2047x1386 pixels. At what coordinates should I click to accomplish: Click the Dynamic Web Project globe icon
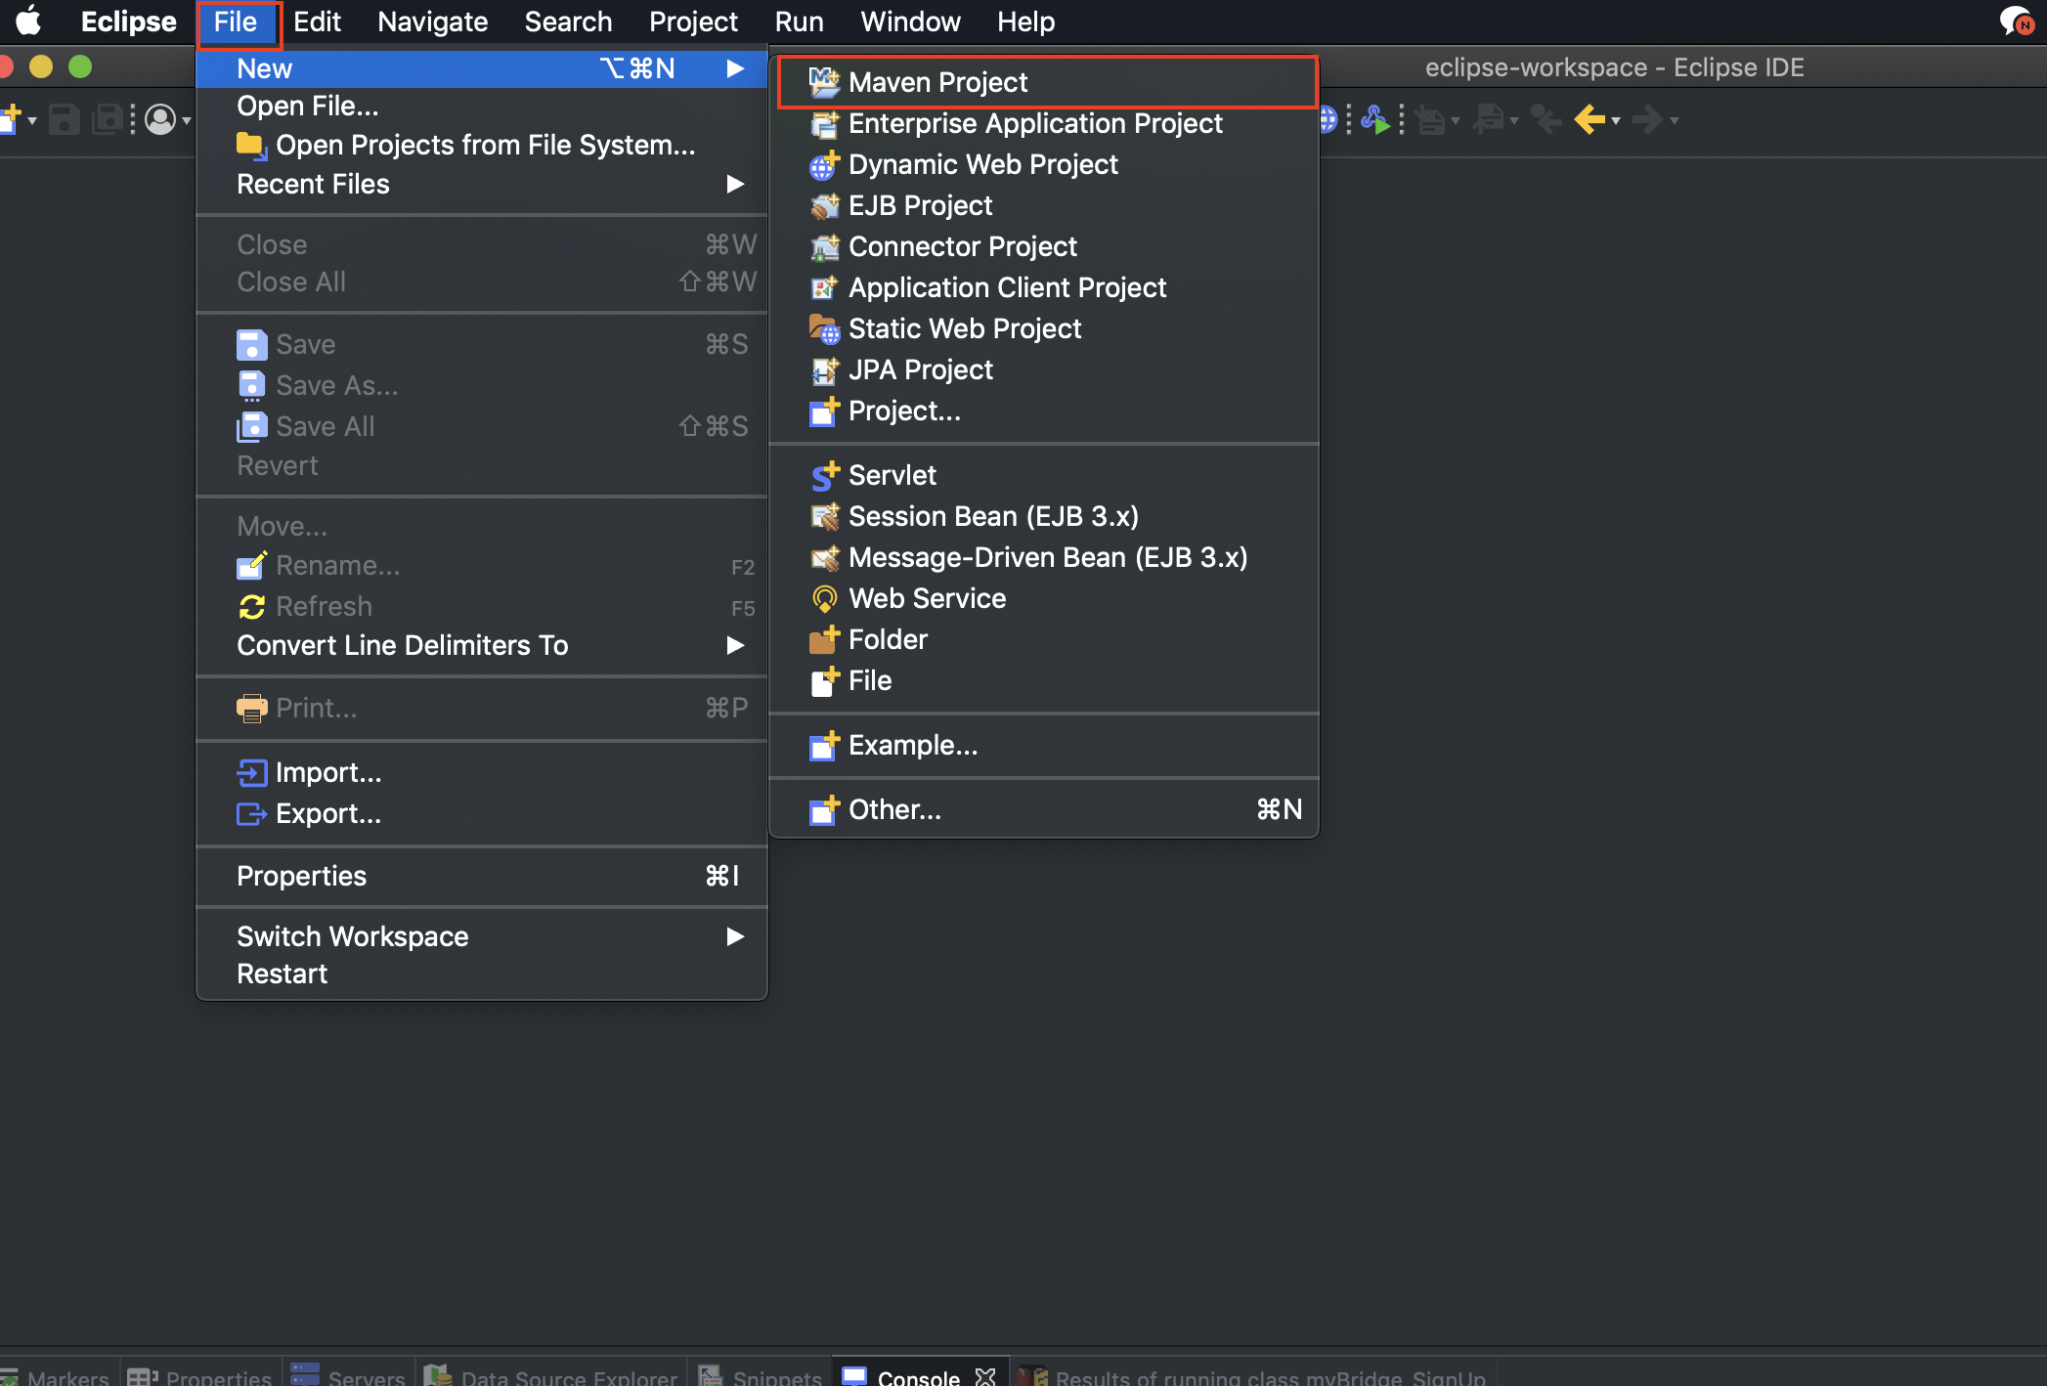click(824, 165)
